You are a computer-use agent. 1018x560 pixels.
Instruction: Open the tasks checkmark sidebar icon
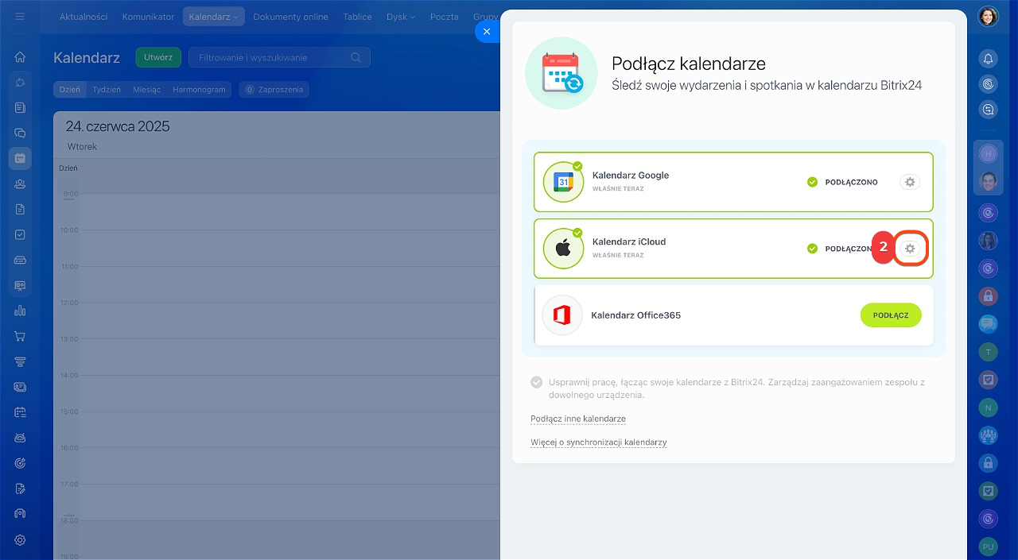20,234
